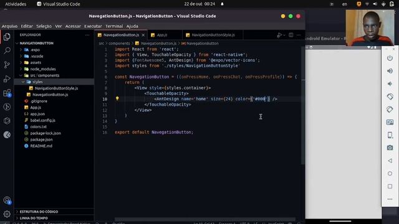Screen dimensions: 399x224
Task: Switch to the App.js editor tab
Action: (x=165, y=35)
